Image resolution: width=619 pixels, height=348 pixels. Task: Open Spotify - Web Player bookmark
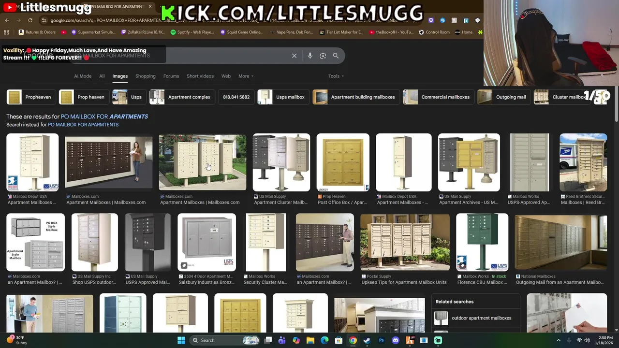[x=192, y=32]
